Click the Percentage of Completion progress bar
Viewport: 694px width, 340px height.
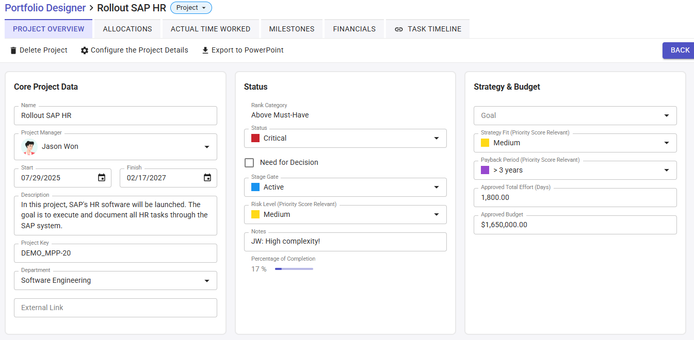click(x=294, y=268)
